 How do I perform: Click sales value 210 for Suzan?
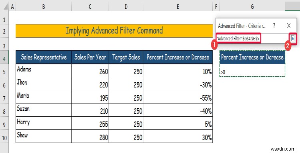tap(90, 110)
